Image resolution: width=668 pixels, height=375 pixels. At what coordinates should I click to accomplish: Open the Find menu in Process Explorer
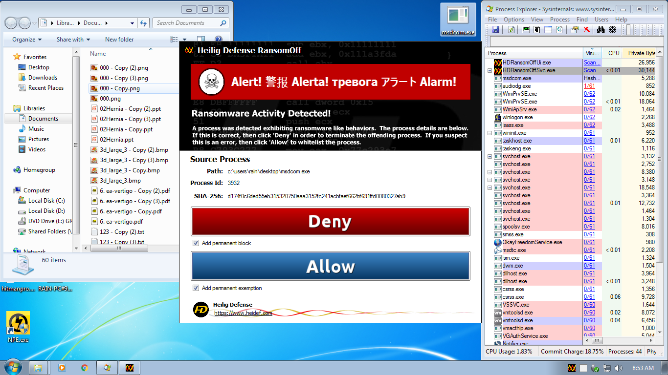point(582,20)
